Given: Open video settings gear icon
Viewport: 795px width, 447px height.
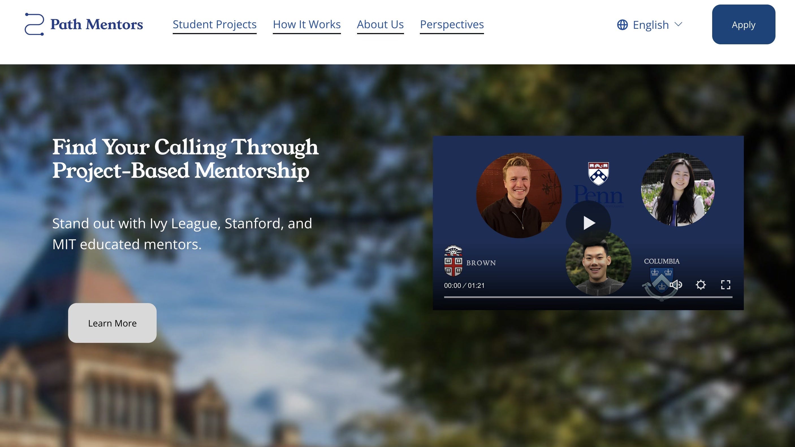Looking at the screenshot, I should click(701, 285).
